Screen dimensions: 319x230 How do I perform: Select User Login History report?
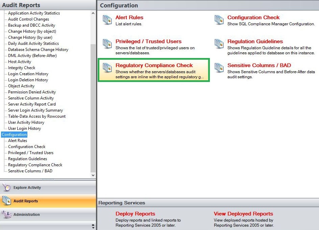click(24, 128)
